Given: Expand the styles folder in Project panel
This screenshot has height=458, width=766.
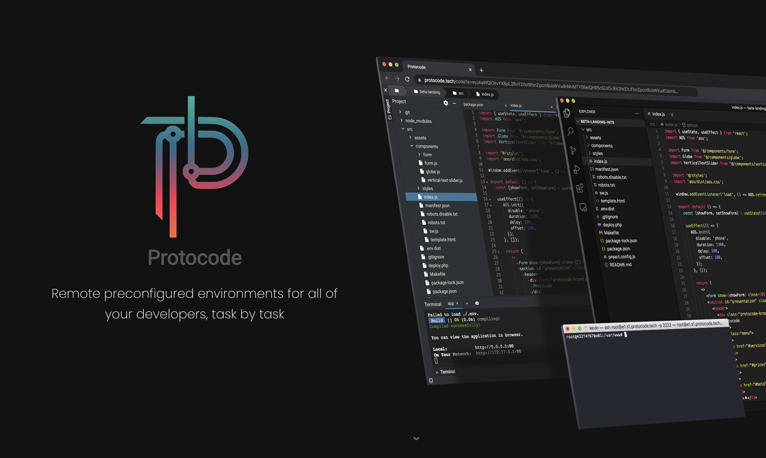Looking at the screenshot, I should (x=419, y=188).
